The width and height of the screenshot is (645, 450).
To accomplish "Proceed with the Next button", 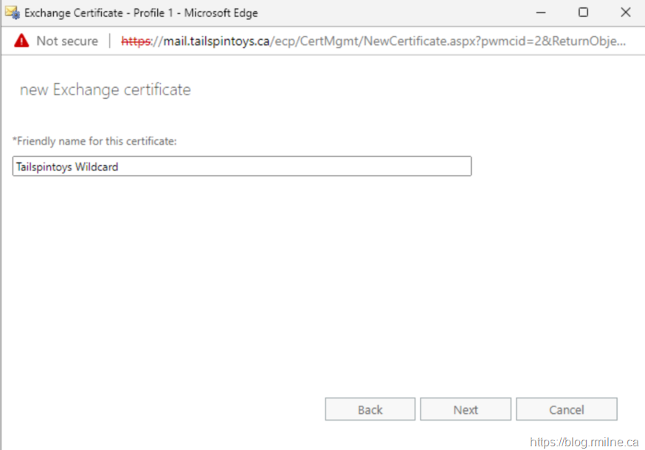I will (x=466, y=409).
